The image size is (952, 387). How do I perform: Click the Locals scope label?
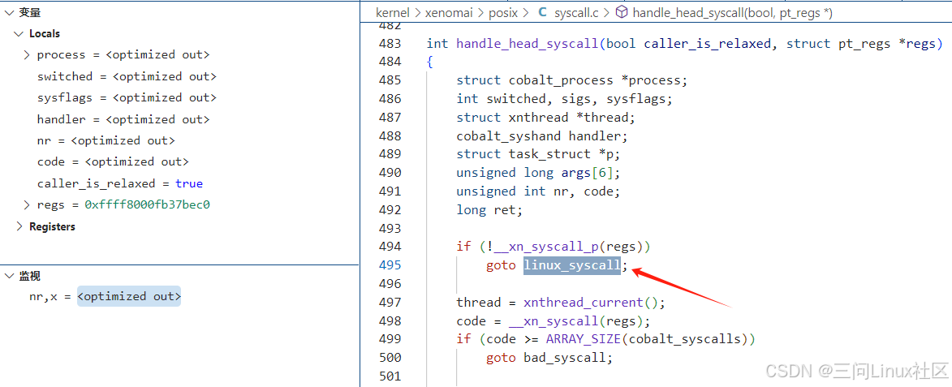45,34
